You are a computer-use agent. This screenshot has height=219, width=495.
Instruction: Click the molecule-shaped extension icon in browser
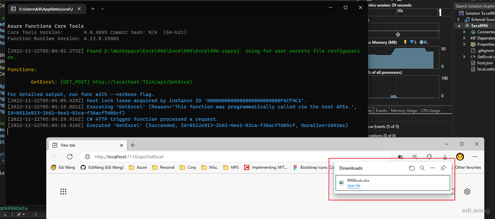pos(400,157)
